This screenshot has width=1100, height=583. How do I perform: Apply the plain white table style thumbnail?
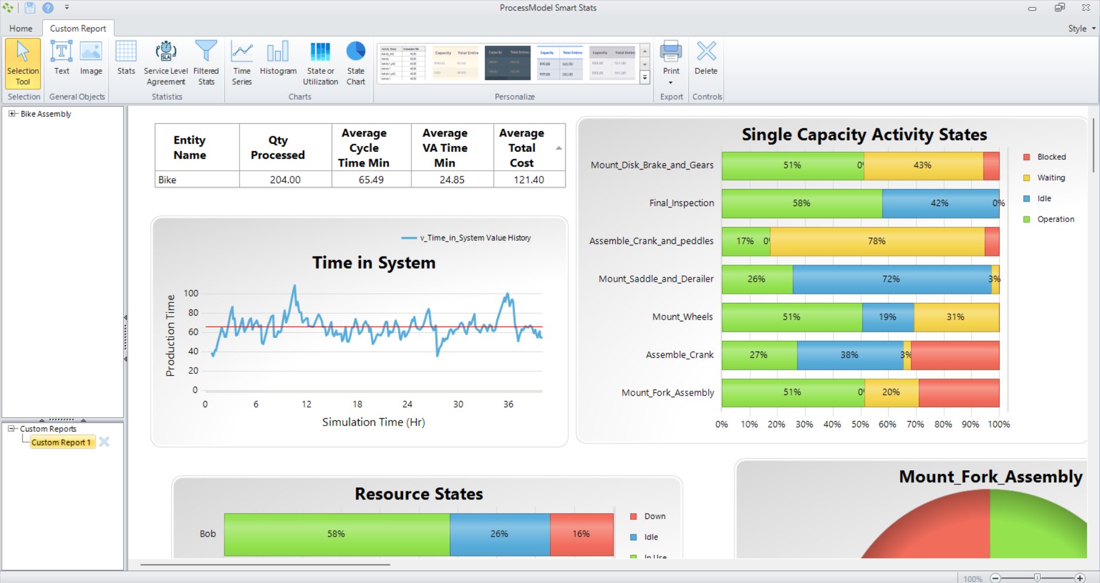click(402, 64)
